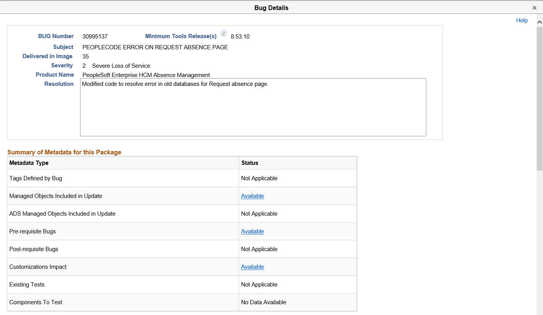543x315 pixels.
Task: Close the Bug Details dialog
Action: [535, 7]
